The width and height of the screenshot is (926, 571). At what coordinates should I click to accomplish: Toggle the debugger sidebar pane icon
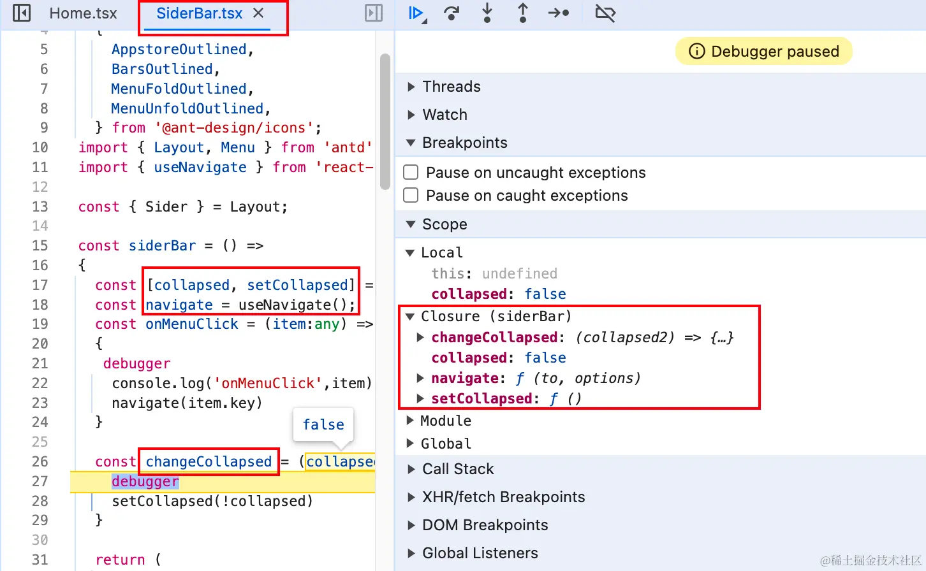pos(374,13)
